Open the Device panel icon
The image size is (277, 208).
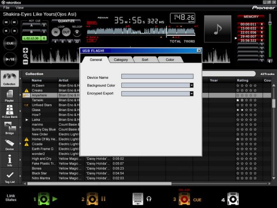(x=10, y=144)
